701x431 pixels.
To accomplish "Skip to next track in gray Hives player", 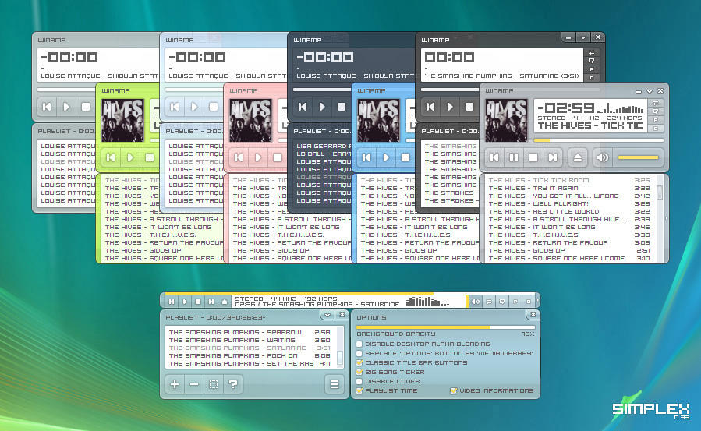I will click(x=553, y=157).
